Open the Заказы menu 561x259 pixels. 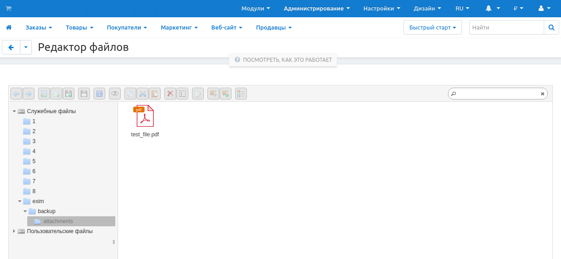39,27
